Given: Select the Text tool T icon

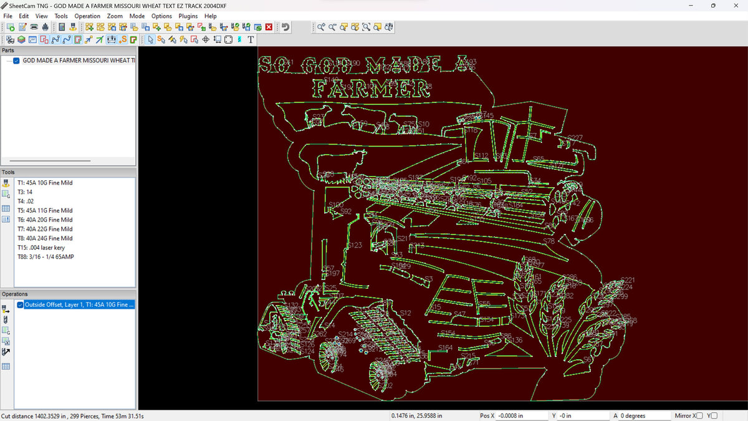Looking at the screenshot, I should coord(251,39).
